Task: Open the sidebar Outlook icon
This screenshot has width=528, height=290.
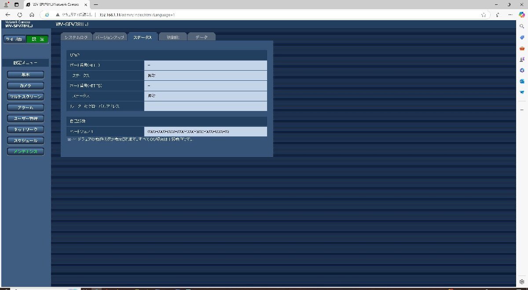Action: [522, 81]
